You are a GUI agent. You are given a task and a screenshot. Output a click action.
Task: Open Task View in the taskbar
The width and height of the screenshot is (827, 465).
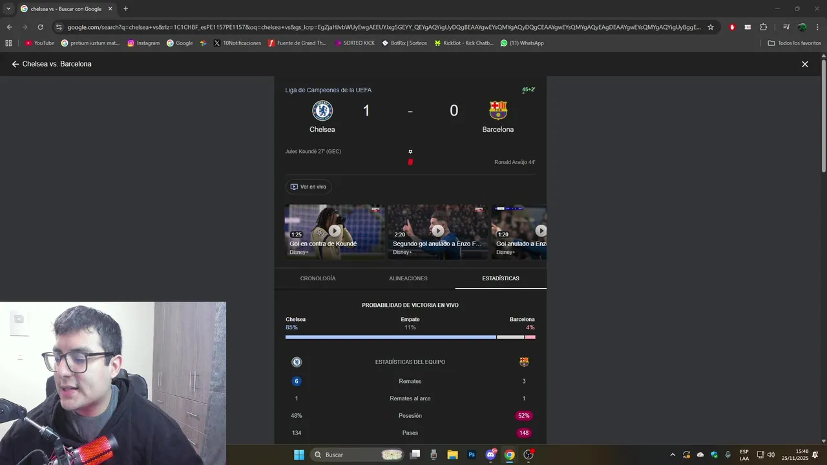tap(415, 455)
